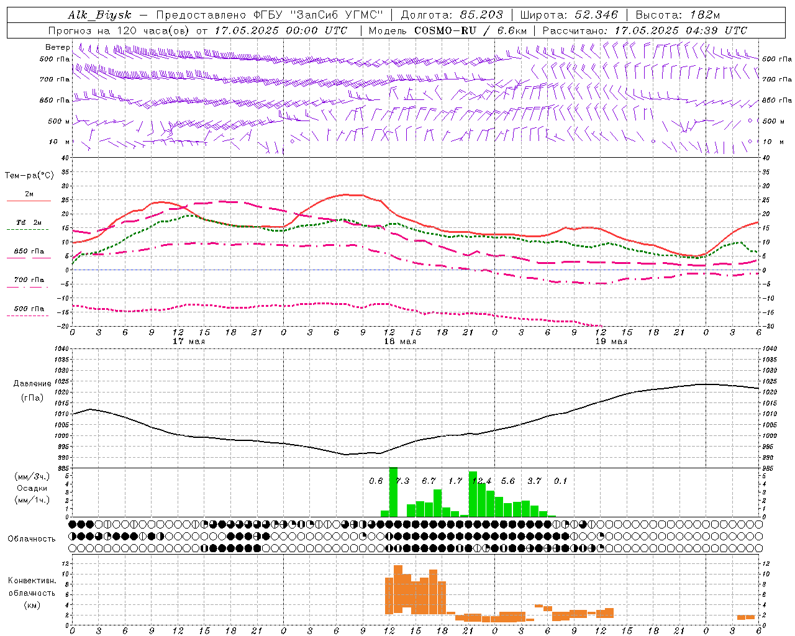Click the date label 19 мая
This screenshot has width=795, height=636.
coord(611,342)
